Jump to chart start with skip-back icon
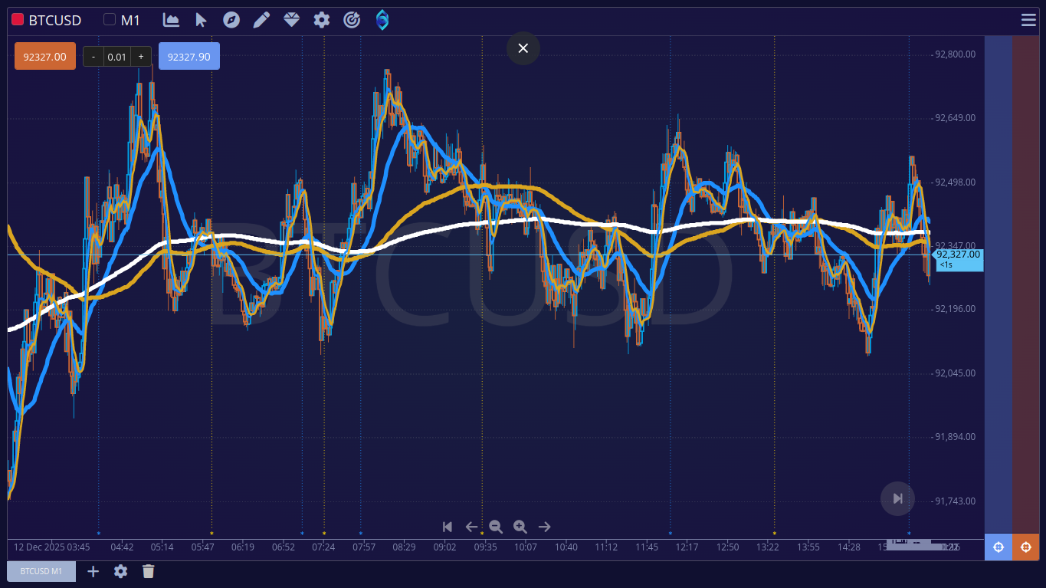The height and width of the screenshot is (588, 1046). click(x=448, y=527)
